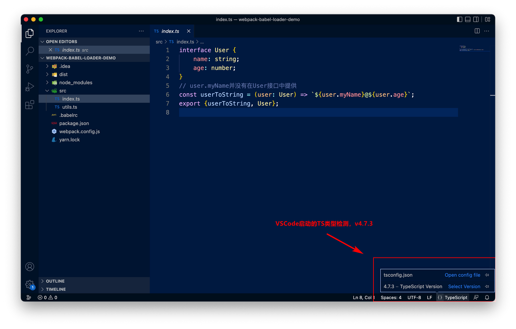Open package.json file
This screenshot has height=329, width=516.
pyautogui.click(x=94, y=123)
